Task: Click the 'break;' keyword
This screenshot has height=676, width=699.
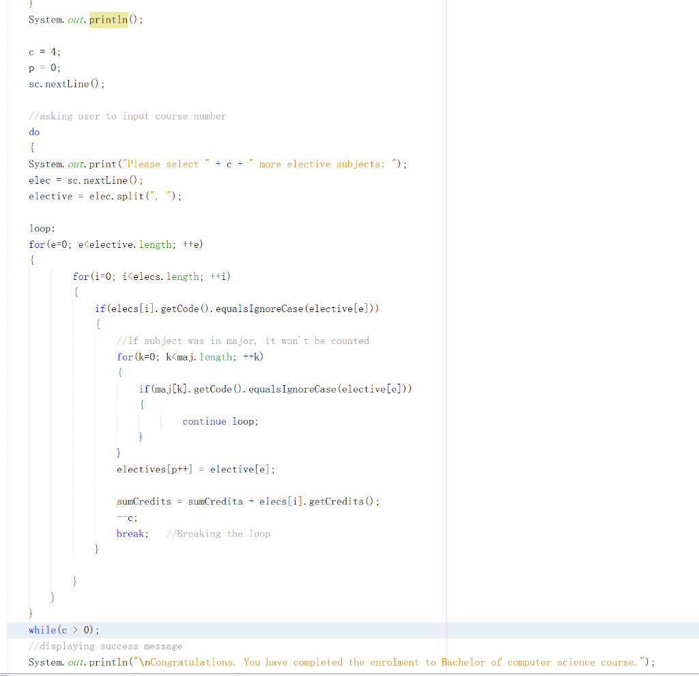Action: tap(132, 533)
